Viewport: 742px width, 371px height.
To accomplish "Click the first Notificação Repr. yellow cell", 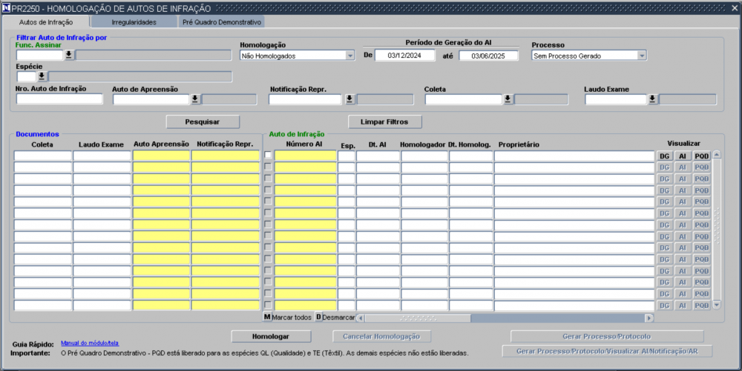I will 226,156.
